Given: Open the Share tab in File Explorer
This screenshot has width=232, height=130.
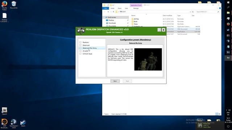Looking at the screenshot, I should (x=119, y=8).
